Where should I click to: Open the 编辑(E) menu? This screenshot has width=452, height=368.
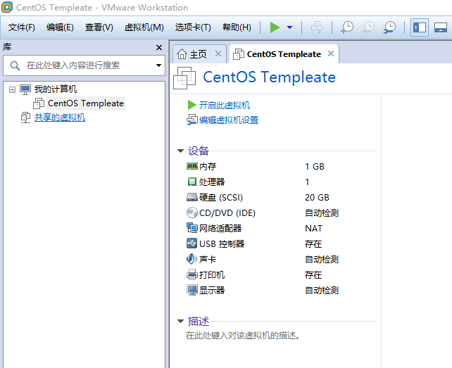[x=60, y=27]
